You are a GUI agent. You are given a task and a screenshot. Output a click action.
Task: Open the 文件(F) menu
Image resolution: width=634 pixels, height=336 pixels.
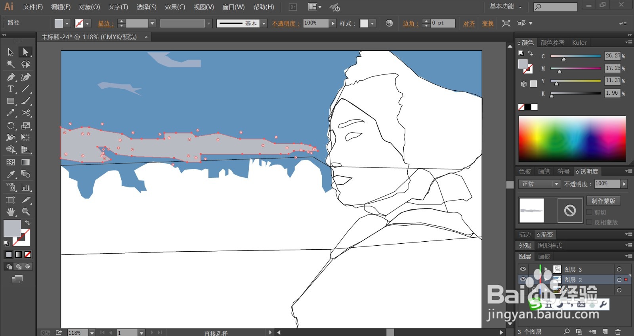click(33, 7)
